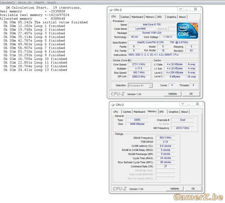
Task: Click the Code Name field 'Lynnfield'
Action: (x=140, y=29)
